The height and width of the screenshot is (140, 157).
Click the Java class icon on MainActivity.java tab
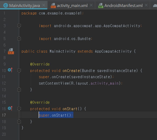(6, 5)
